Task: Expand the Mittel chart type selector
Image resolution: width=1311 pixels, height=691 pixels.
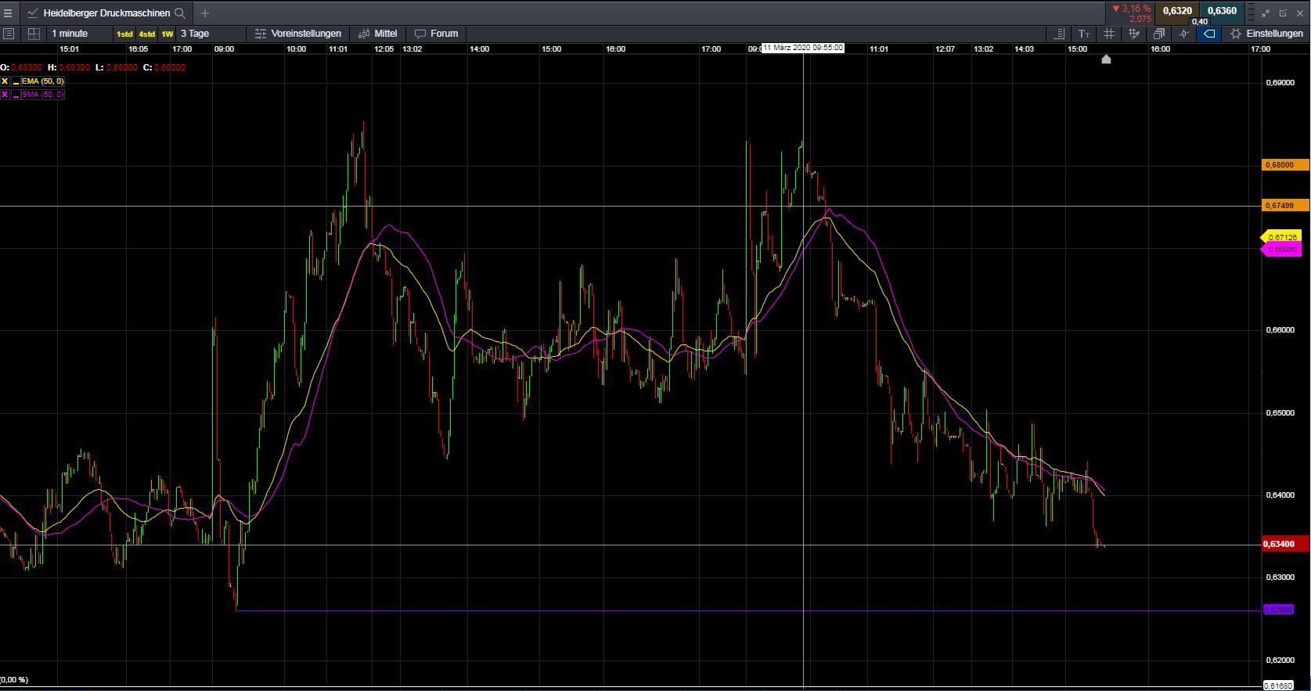Action: pos(377,34)
